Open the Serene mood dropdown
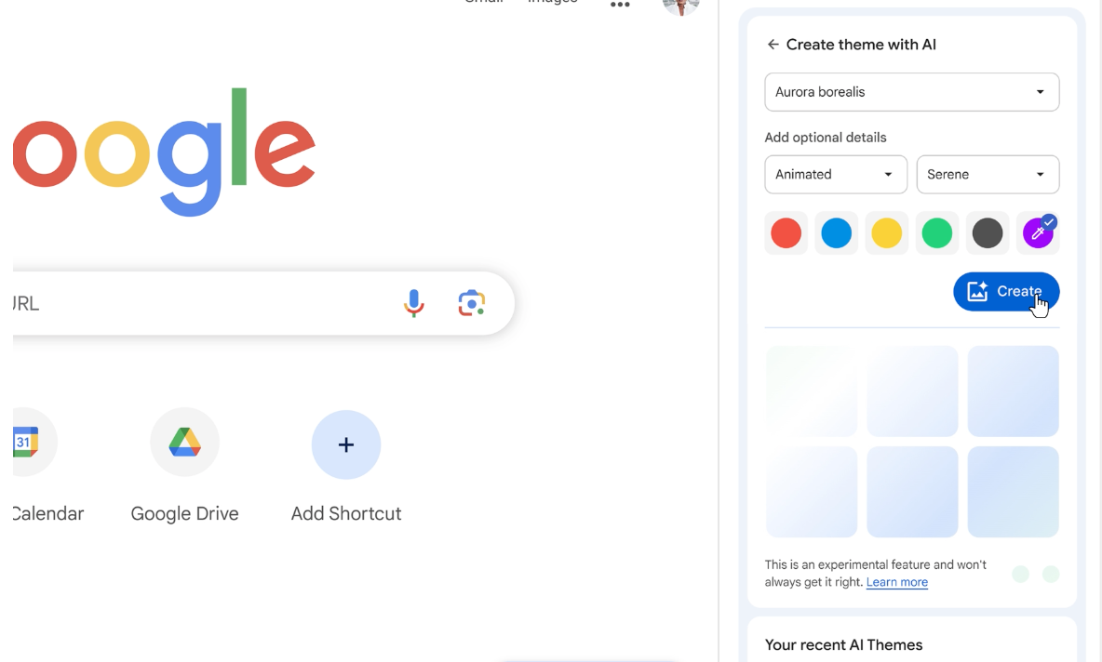The width and height of the screenshot is (1102, 662). (987, 175)
